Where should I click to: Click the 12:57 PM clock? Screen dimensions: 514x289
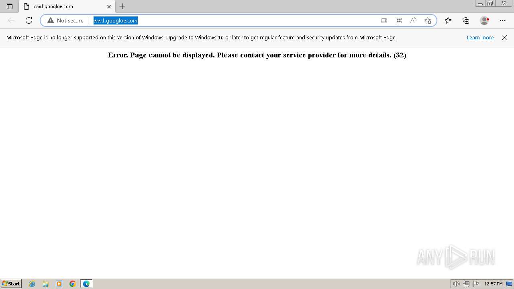[x=494, y=284]
